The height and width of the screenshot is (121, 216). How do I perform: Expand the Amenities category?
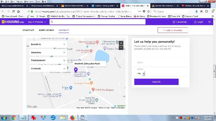(x=48, y=52)
